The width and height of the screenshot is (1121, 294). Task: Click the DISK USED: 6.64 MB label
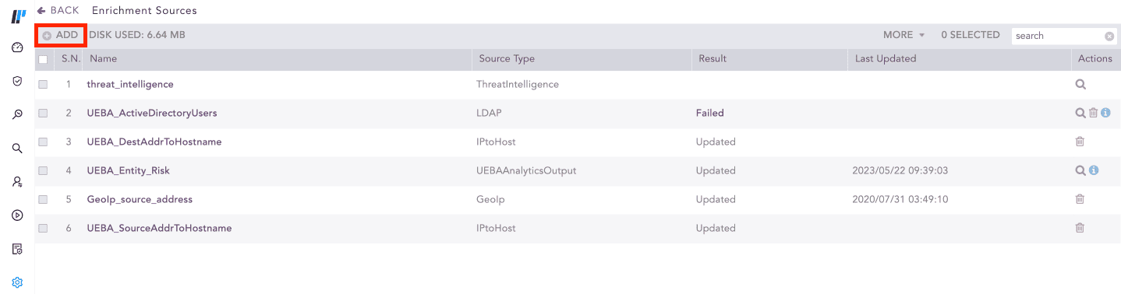click(137, 35)
